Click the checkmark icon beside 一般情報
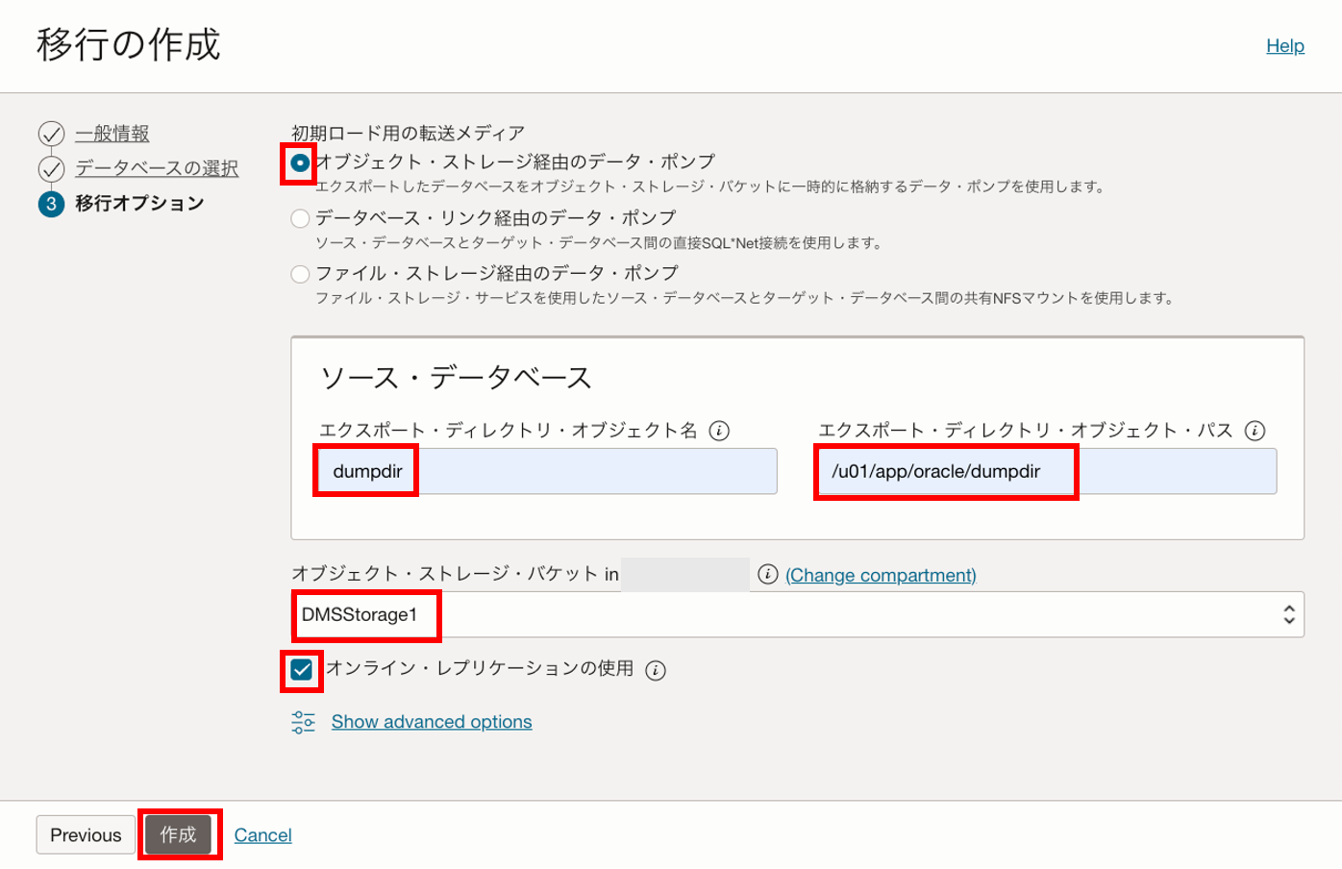Screen dimensions: 1342x869 pyautogui.click(x=53, y=133)
